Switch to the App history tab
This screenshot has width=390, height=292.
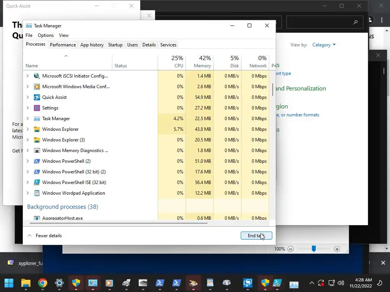92,45
